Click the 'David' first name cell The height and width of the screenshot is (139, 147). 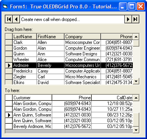point(50,82)
